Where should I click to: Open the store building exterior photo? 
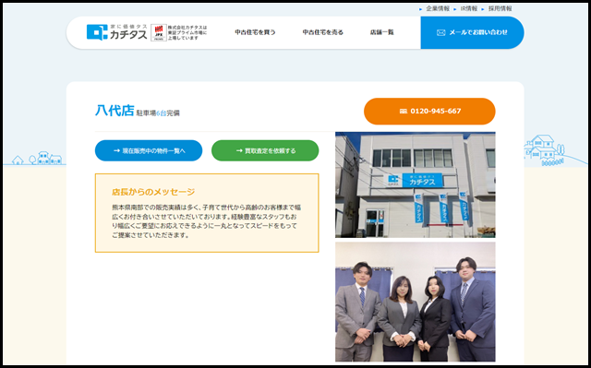pos(415,184)
